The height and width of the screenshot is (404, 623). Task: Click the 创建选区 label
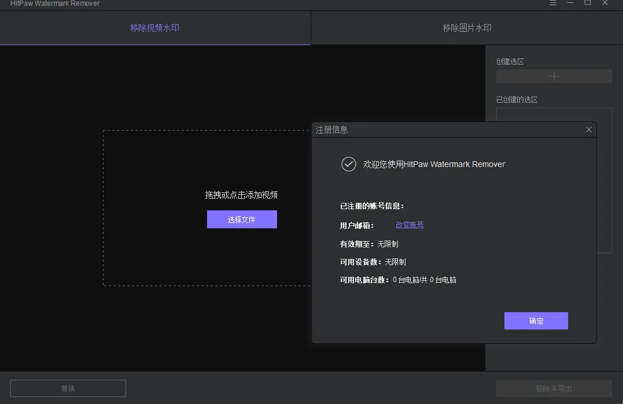[x=510, y=61]
